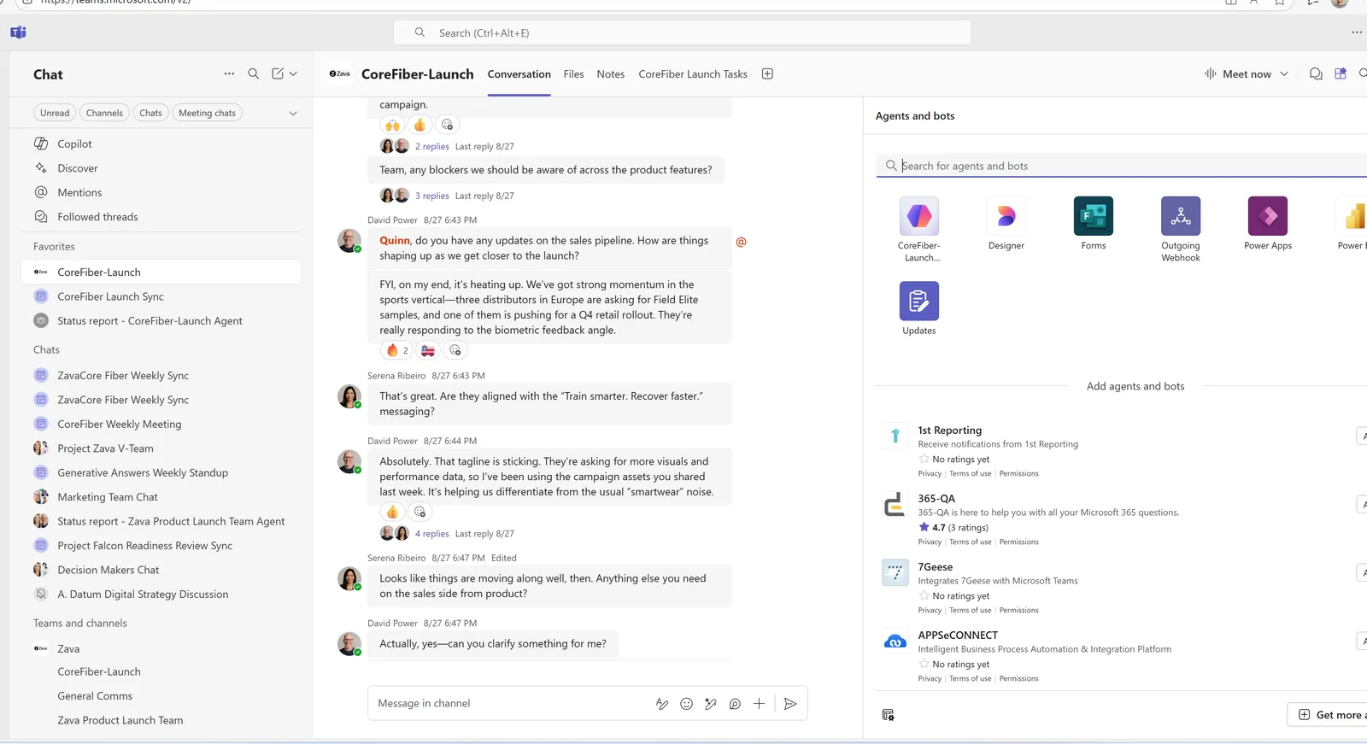This screenshot has width=1367, height=744.
Task: Open APPSeCONNECT app listing
Action: pyautogui.click(x=958, y=635)
